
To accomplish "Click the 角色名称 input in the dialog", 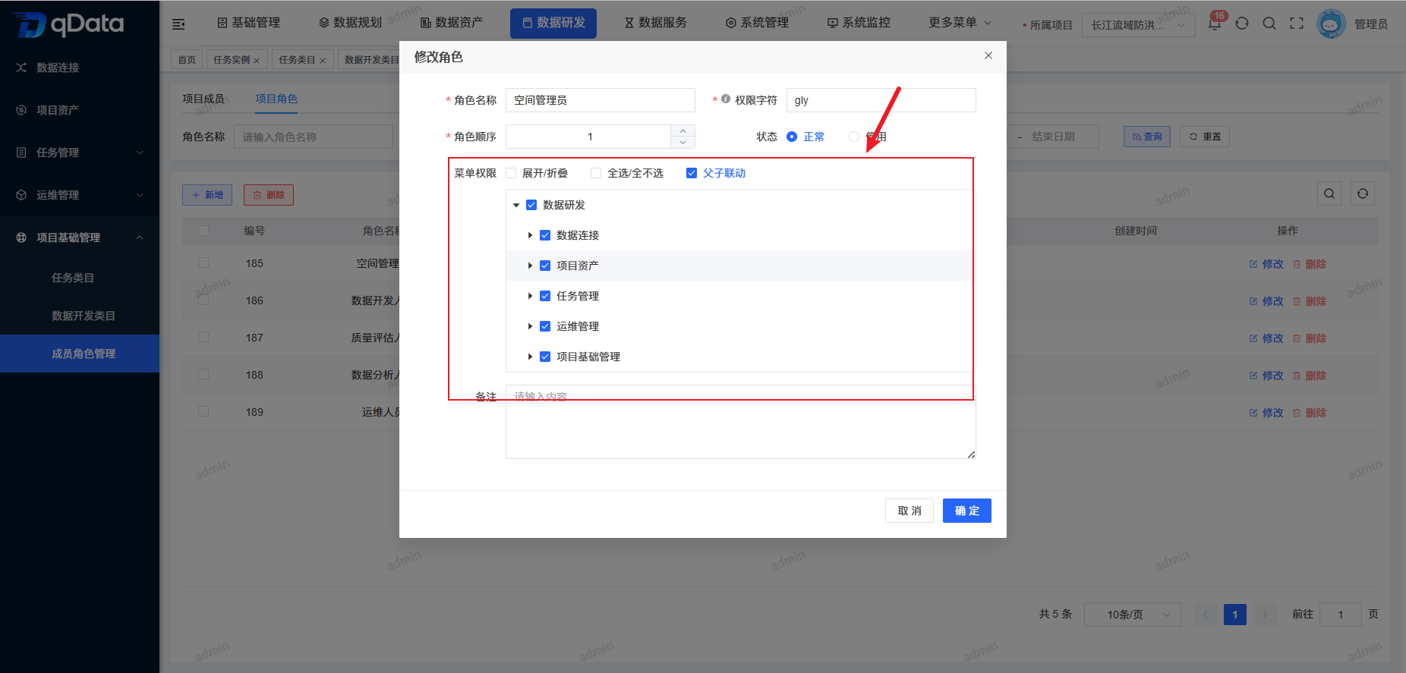I will (x=600, y=100).
